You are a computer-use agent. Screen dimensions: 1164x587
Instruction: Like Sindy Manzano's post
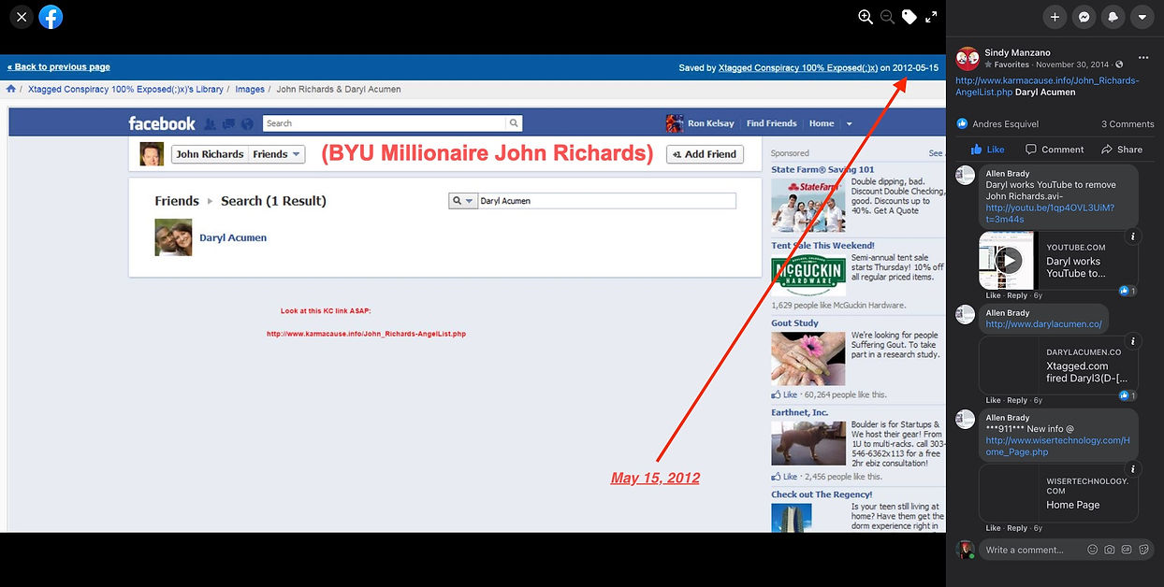tap(987, 150)
